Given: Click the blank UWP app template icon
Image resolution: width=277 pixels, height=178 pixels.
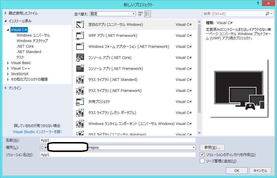Looking at the screenshot, I should [80, 25].
